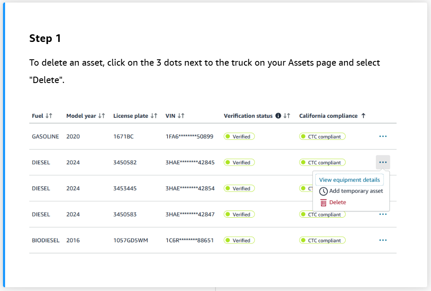
Task: Click Verified badge for 1671BC row
Action: (x=239, y=136)
